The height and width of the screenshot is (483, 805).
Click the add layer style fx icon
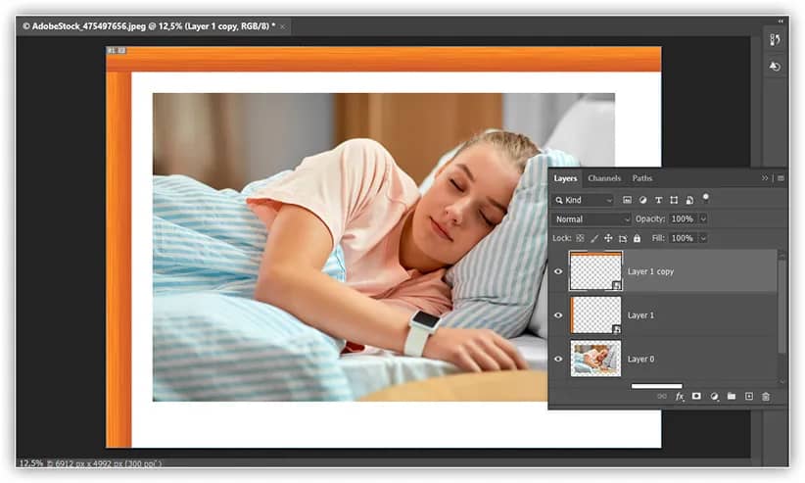[x=680, y=397]
